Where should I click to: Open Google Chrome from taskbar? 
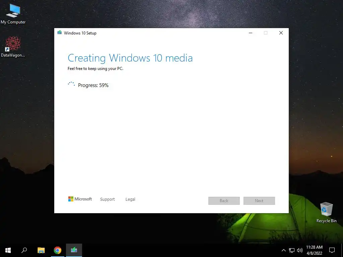[58, 250]
